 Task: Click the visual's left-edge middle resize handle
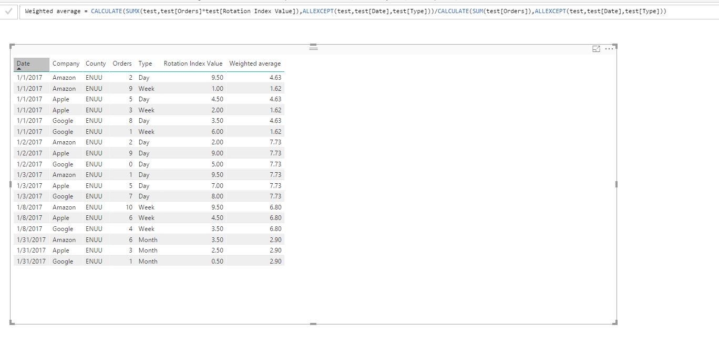click(x=11, y=184)
